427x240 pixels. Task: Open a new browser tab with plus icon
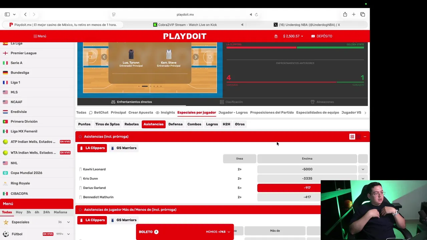tap(354, 14)
